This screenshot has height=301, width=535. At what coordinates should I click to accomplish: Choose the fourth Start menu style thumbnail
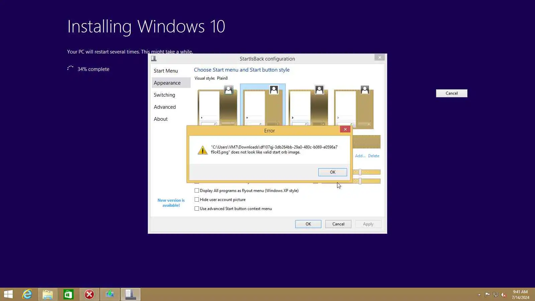point(354,107)
